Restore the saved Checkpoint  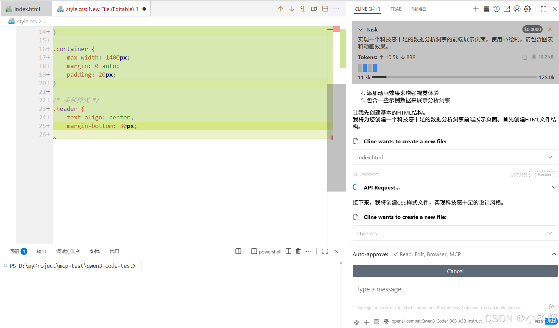544,174
